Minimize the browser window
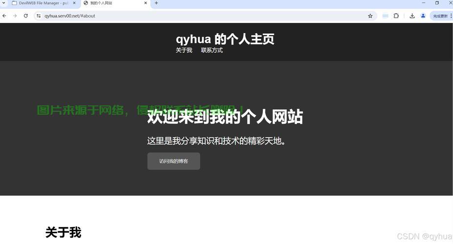The width and height of the screenshot is (453, 244). click(424, 3)
